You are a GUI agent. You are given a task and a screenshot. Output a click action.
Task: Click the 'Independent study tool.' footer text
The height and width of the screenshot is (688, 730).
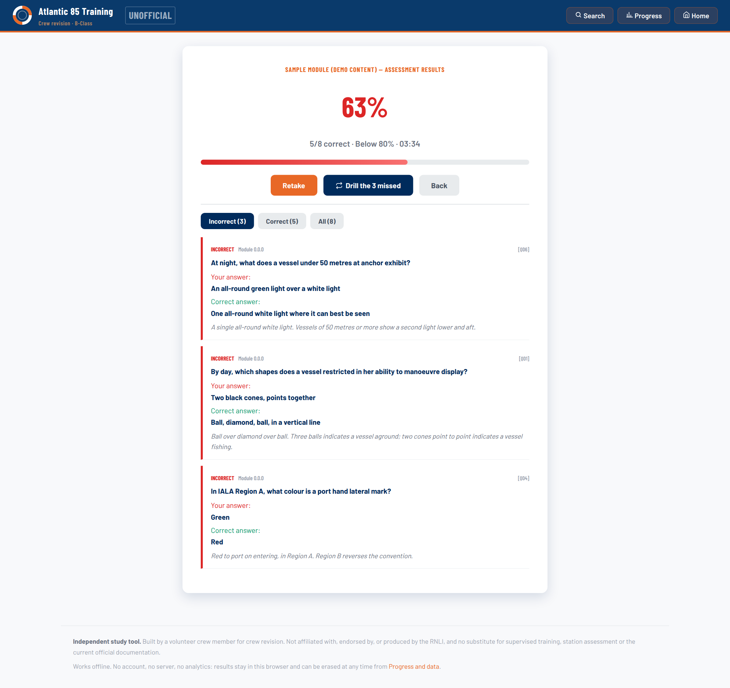[x=107, y=641]
